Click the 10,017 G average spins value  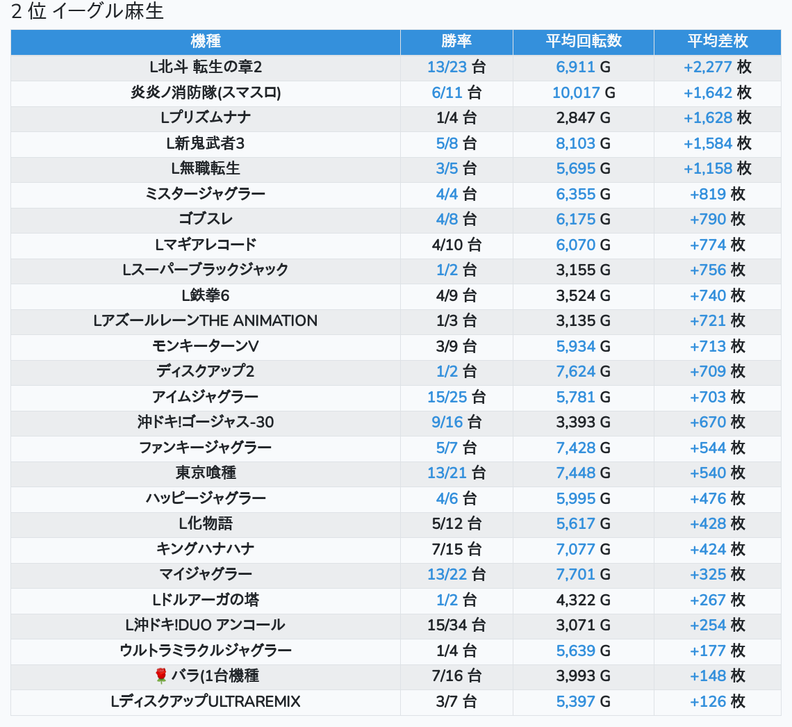click(583, 93)
